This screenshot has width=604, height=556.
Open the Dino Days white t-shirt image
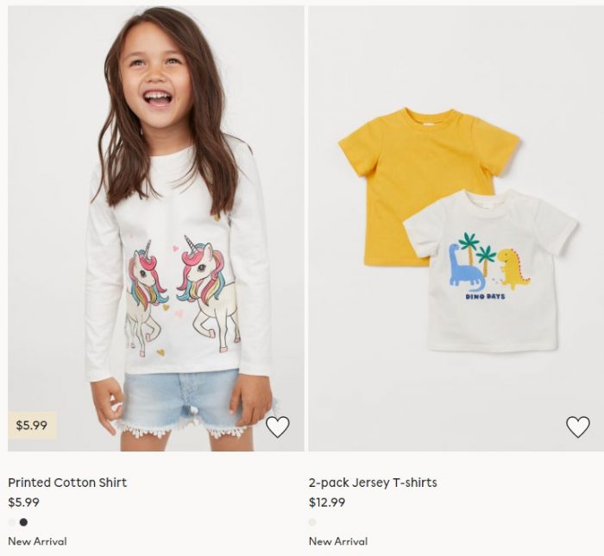pos(493,270)
